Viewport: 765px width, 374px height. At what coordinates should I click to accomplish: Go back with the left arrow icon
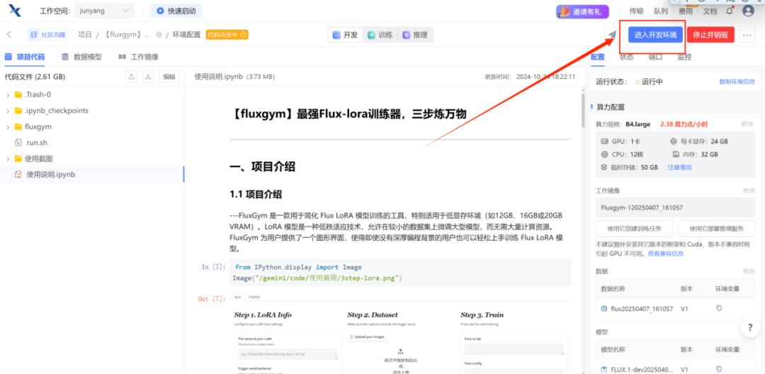[x=9, y=35]
